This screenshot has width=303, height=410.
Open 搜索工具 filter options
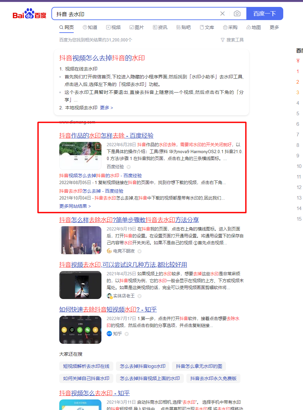[x=232, y=40]
